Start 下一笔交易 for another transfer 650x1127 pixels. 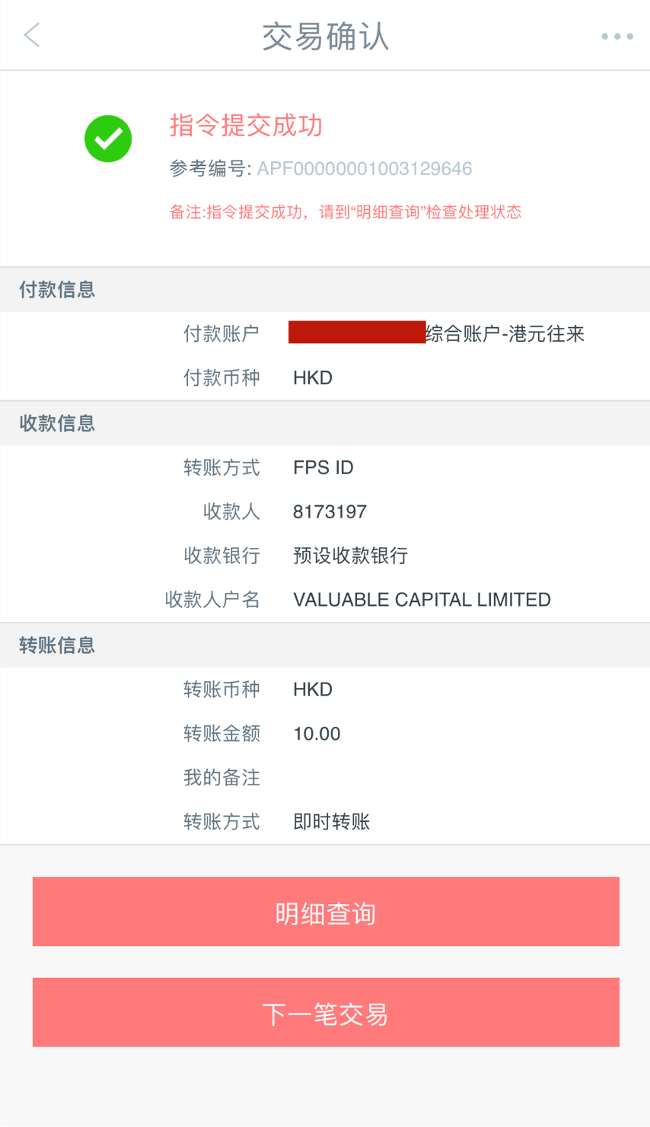pos(325,1012)
